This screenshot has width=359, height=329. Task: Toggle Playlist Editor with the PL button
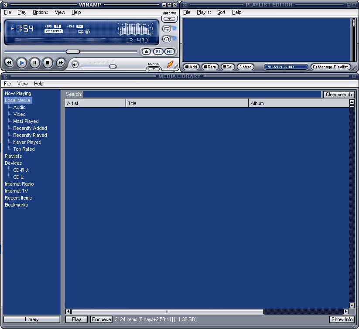(x=158, y=52)
